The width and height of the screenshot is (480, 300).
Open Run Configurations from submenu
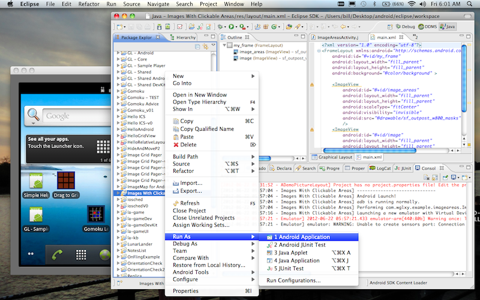(x=293, y=280)
